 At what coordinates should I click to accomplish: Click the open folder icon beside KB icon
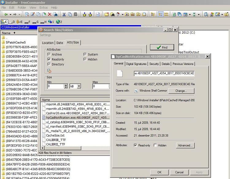[x=138, y=14]
